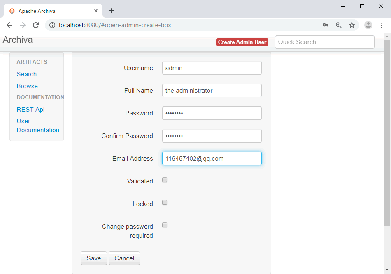Viewport: 391px width, 274px height.
Task: Click the Cancel button
Action: click(124, 258)
